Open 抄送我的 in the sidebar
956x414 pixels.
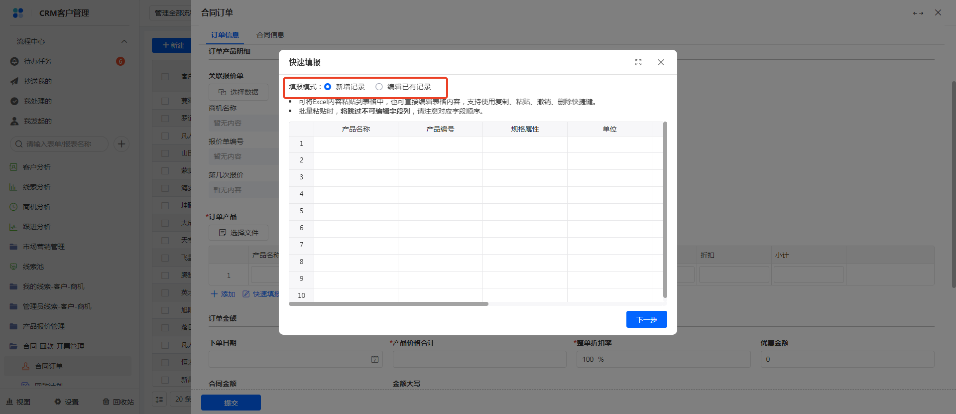[x=38, y=81]
